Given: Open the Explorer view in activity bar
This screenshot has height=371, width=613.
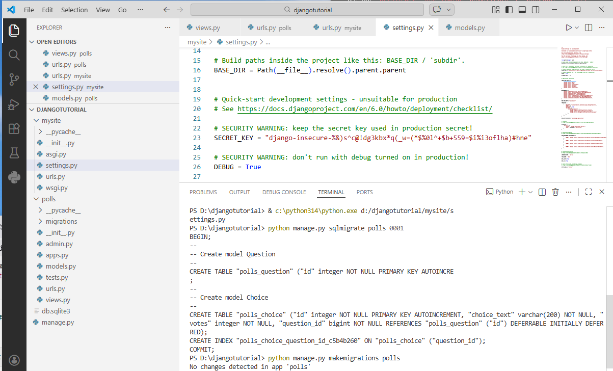Looking at the screenshot, I should (14, 30).
